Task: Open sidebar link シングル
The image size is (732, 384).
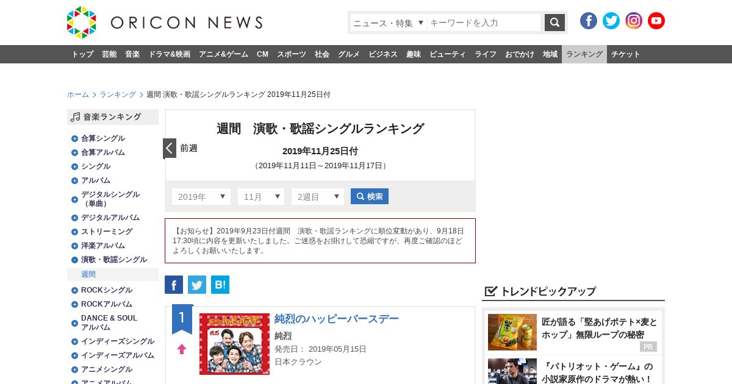Action: [96, 166]
